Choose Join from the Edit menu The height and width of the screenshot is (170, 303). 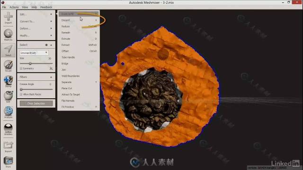tap(79, 69)
